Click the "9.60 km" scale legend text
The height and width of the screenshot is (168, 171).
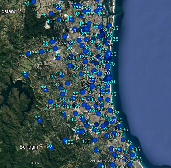[34, 163]
